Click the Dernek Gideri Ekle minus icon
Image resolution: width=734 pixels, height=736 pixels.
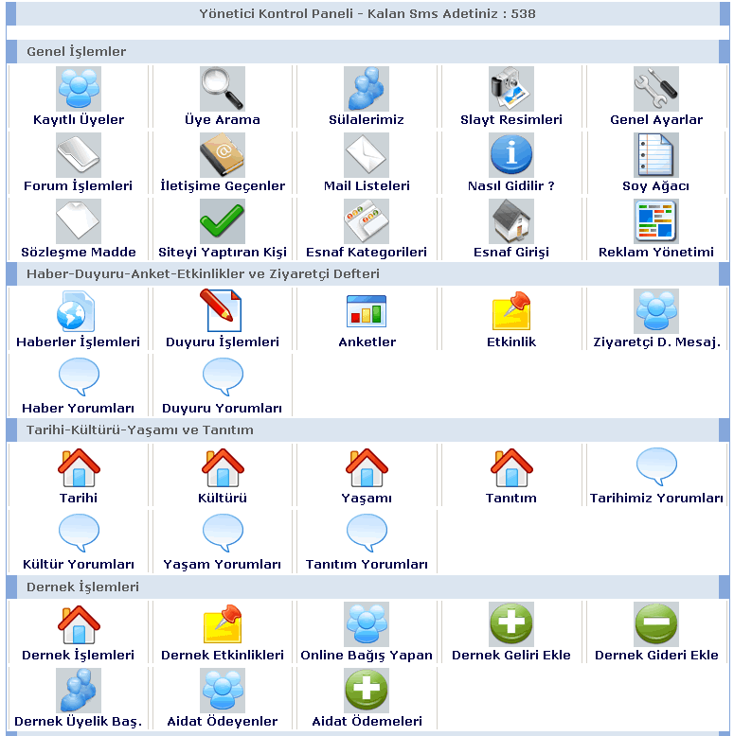click(x=656, y=624)
